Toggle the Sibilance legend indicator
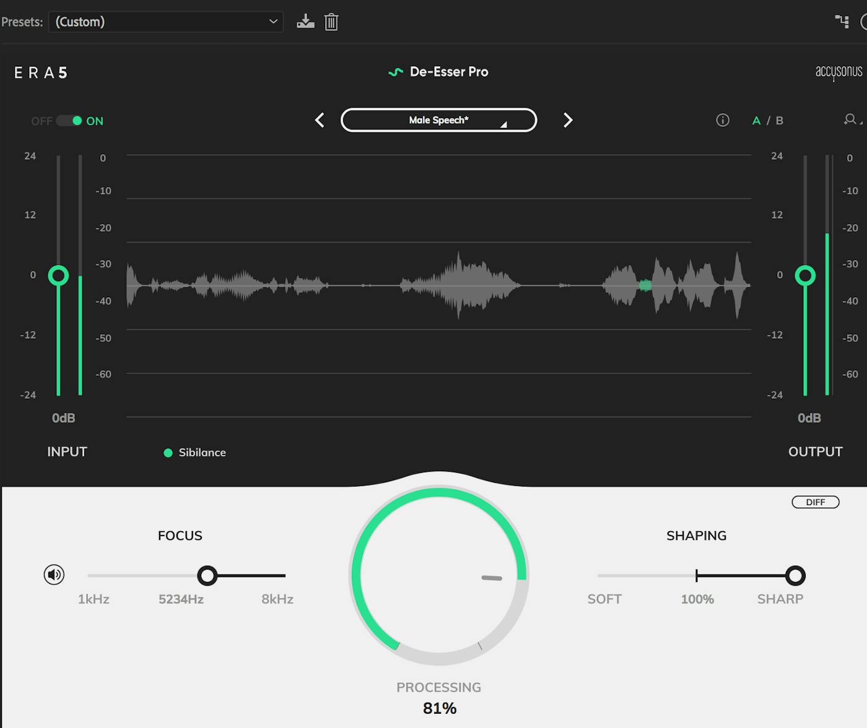Screen dimensions: 867x728 coord(168,453)
